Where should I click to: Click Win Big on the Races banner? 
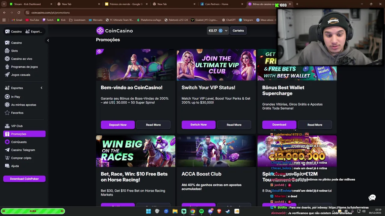click(x=136, y=151)
